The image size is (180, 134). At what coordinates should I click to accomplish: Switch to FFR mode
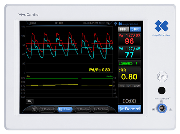pos(123,29)
